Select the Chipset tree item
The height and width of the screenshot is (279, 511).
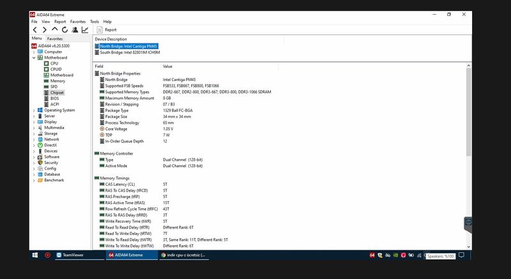click(x=54, y=93)
